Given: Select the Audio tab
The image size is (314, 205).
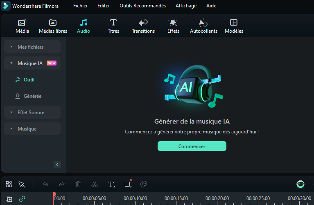Looking at the screenshot, I should click(x=84, y=26).
